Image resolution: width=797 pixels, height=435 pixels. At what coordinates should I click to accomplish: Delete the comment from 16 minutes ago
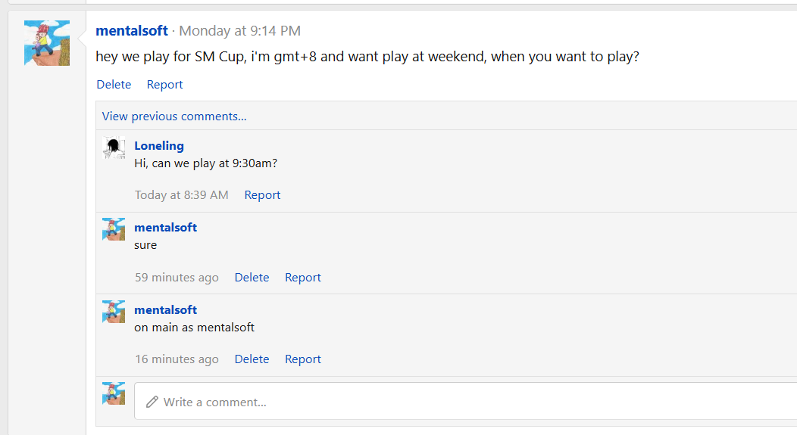pos(252,359)
